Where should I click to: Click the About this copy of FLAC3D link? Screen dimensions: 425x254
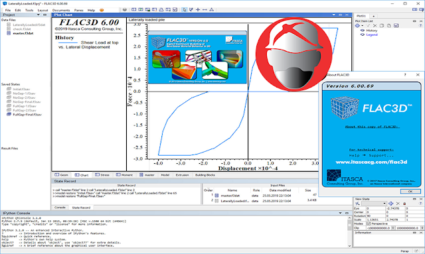point(372,127)
